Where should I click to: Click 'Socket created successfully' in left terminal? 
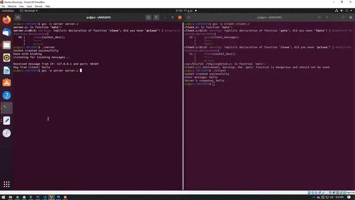coord(35,51)
